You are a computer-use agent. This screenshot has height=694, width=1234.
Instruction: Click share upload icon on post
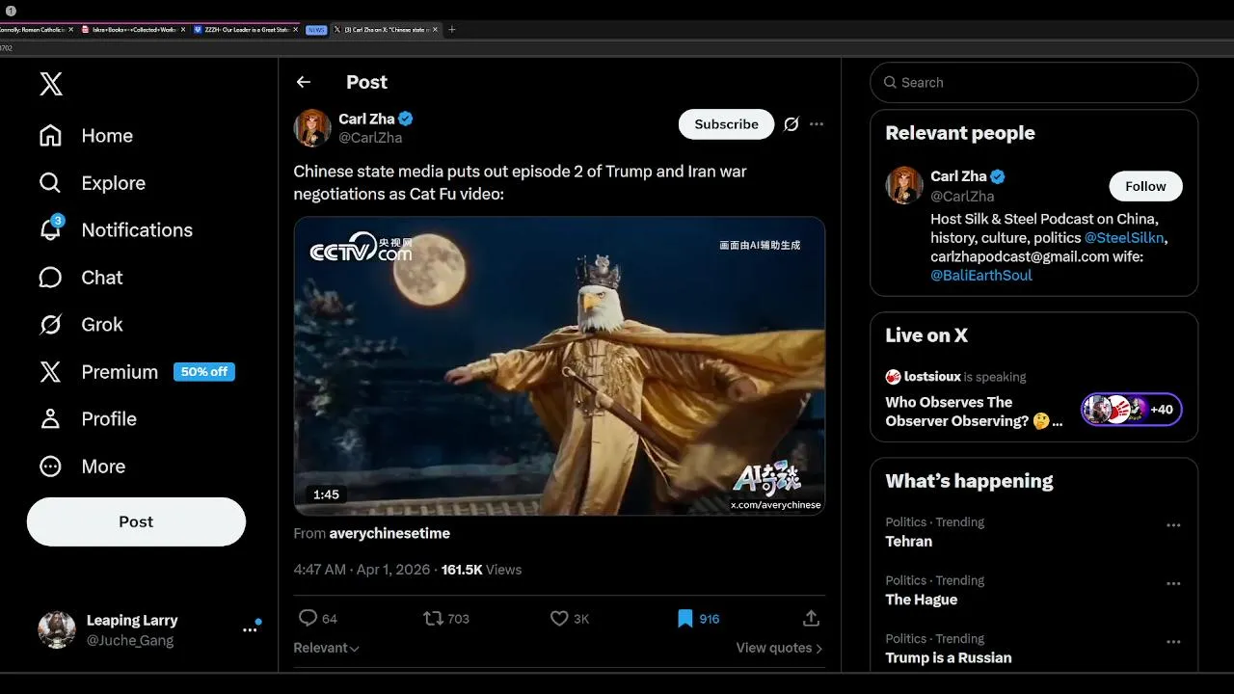(x=811, y=619)
